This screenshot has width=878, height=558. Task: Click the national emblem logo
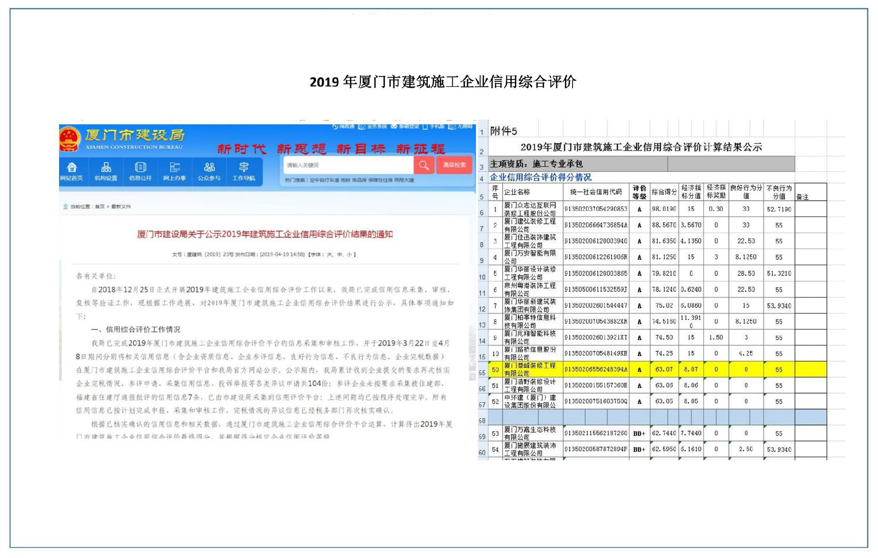[x=70, y=138]
